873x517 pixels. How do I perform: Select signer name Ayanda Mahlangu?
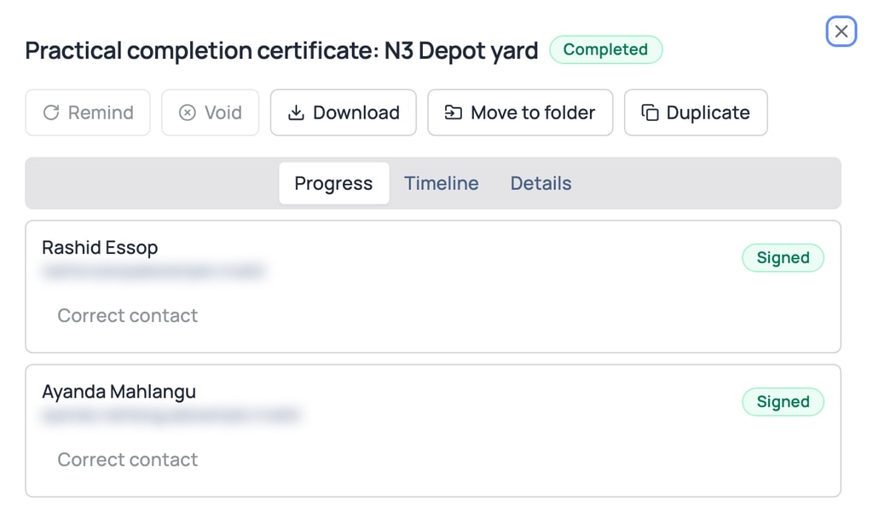pyautogui.click(x=119, y=391)
